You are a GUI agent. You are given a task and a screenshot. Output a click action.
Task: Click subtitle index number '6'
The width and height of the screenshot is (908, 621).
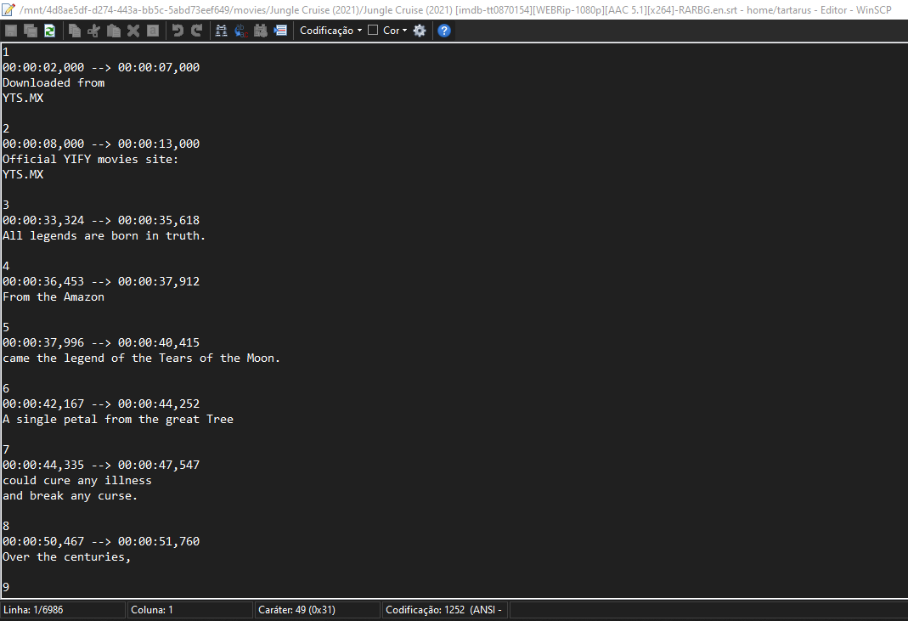coord(6,389)
